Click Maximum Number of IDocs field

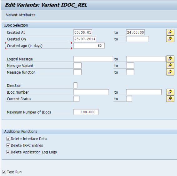tap(86, 112)
